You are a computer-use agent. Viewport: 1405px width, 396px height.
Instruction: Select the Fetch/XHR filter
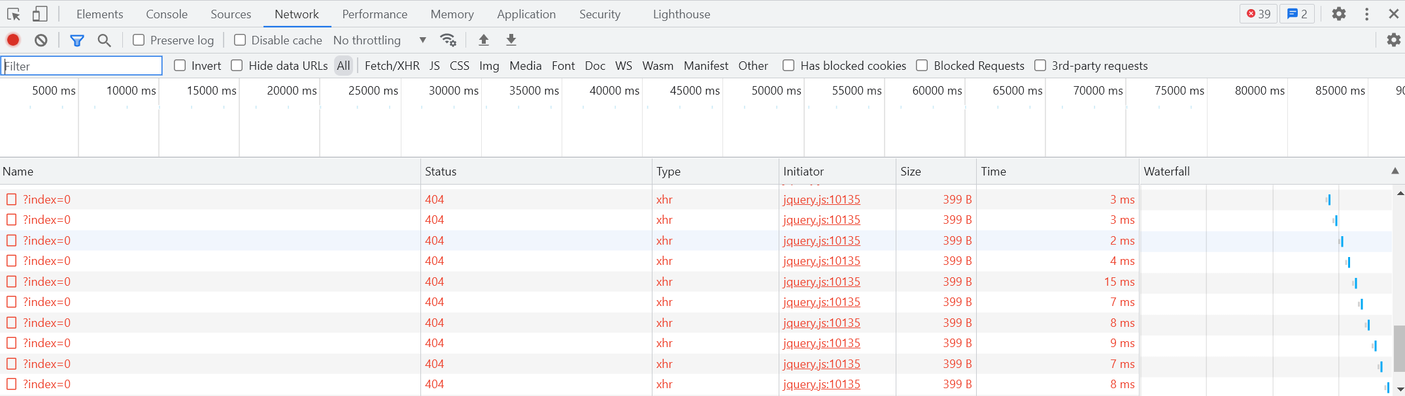(392, 65)
